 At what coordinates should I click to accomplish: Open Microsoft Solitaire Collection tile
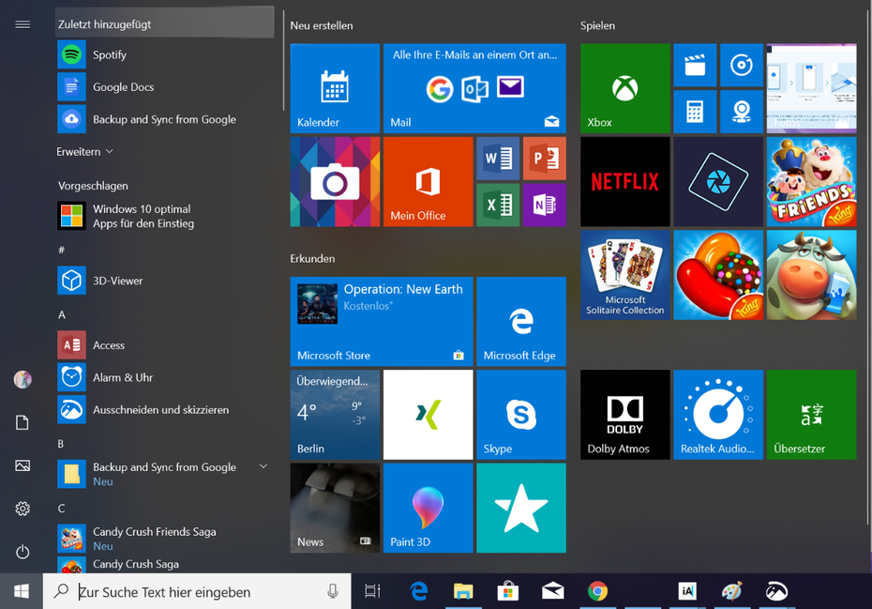click(625, 275)
